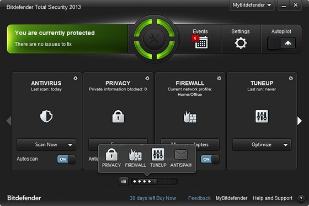
Task: Click the 'Last run: never' text
Action: click(262, 89)
